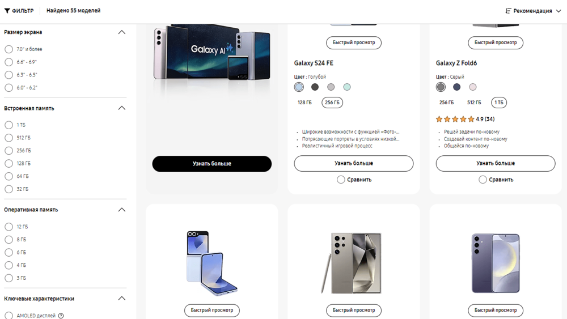Open the Galaxy Z Flip6 product image
The image size is (567, 319).
[212, 263]
